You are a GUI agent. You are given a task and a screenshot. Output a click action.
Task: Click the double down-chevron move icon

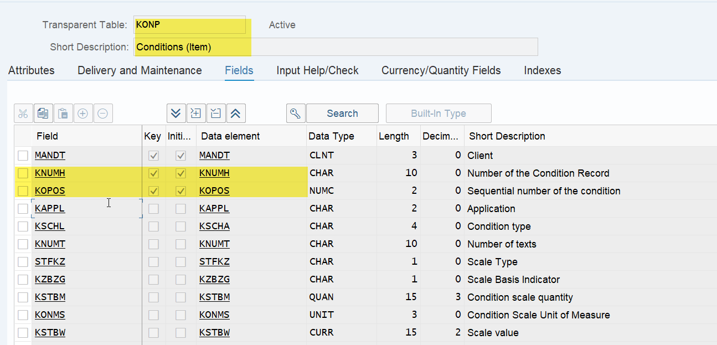click(x=176, y=113)
